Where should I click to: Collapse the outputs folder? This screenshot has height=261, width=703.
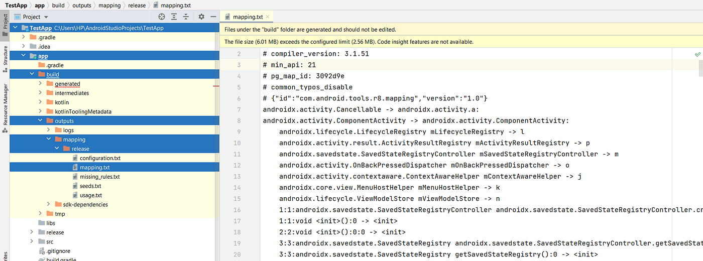(41, 121)
